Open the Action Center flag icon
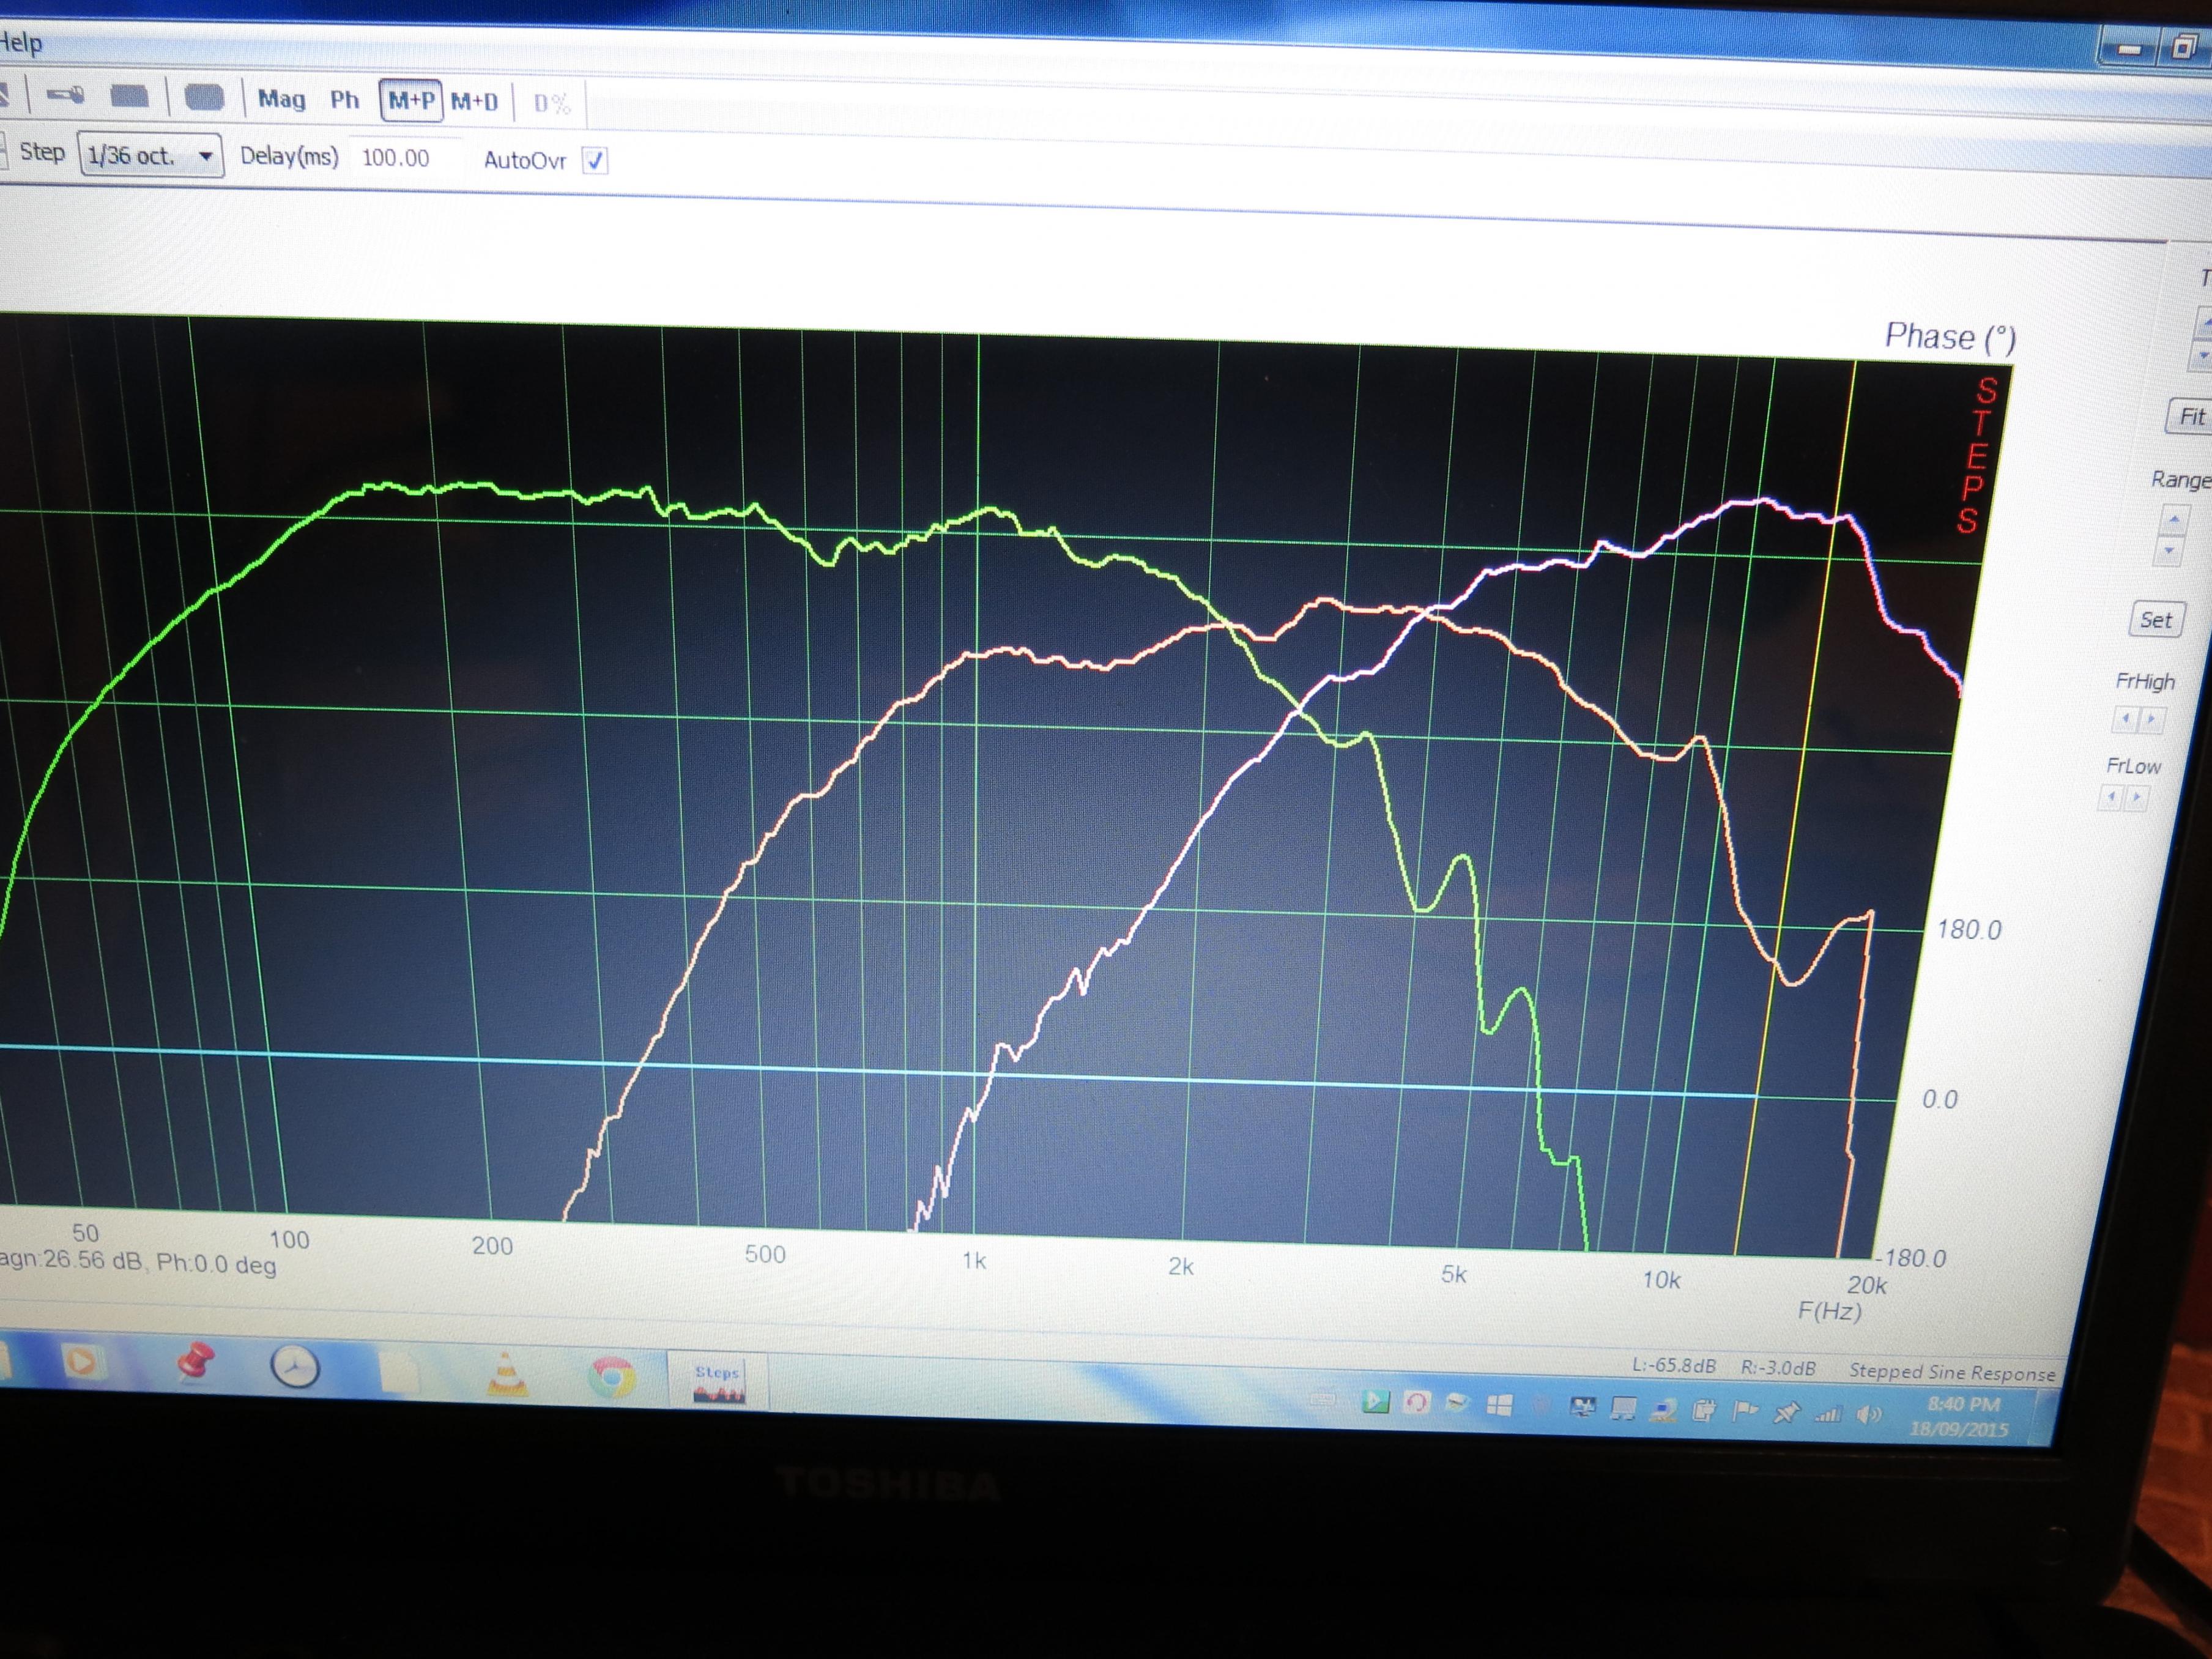Viewport: 2212px width, 1659px height. point(1745,1411)
